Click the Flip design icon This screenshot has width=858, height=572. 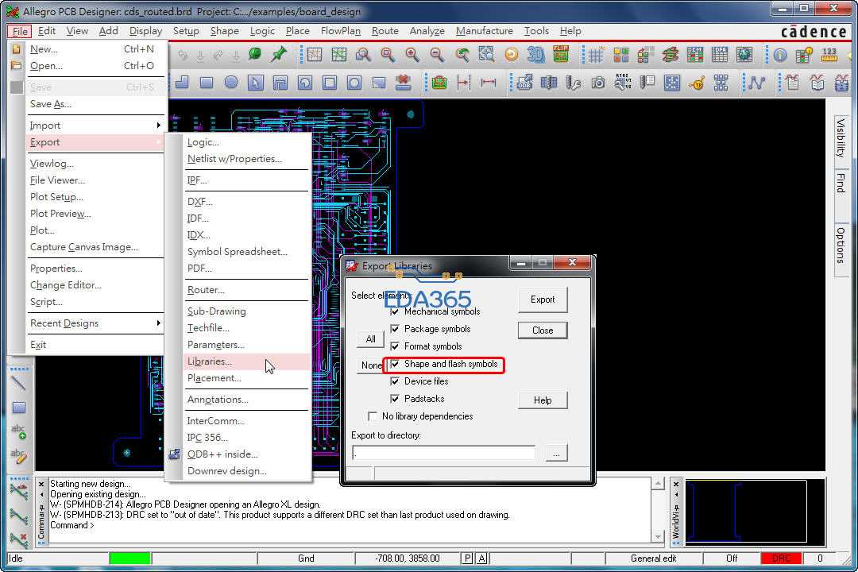click(561, 54)
